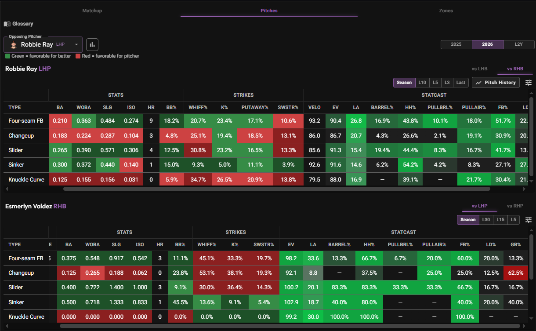Click the 93.2 VELO cell

(x=314, y=121)
